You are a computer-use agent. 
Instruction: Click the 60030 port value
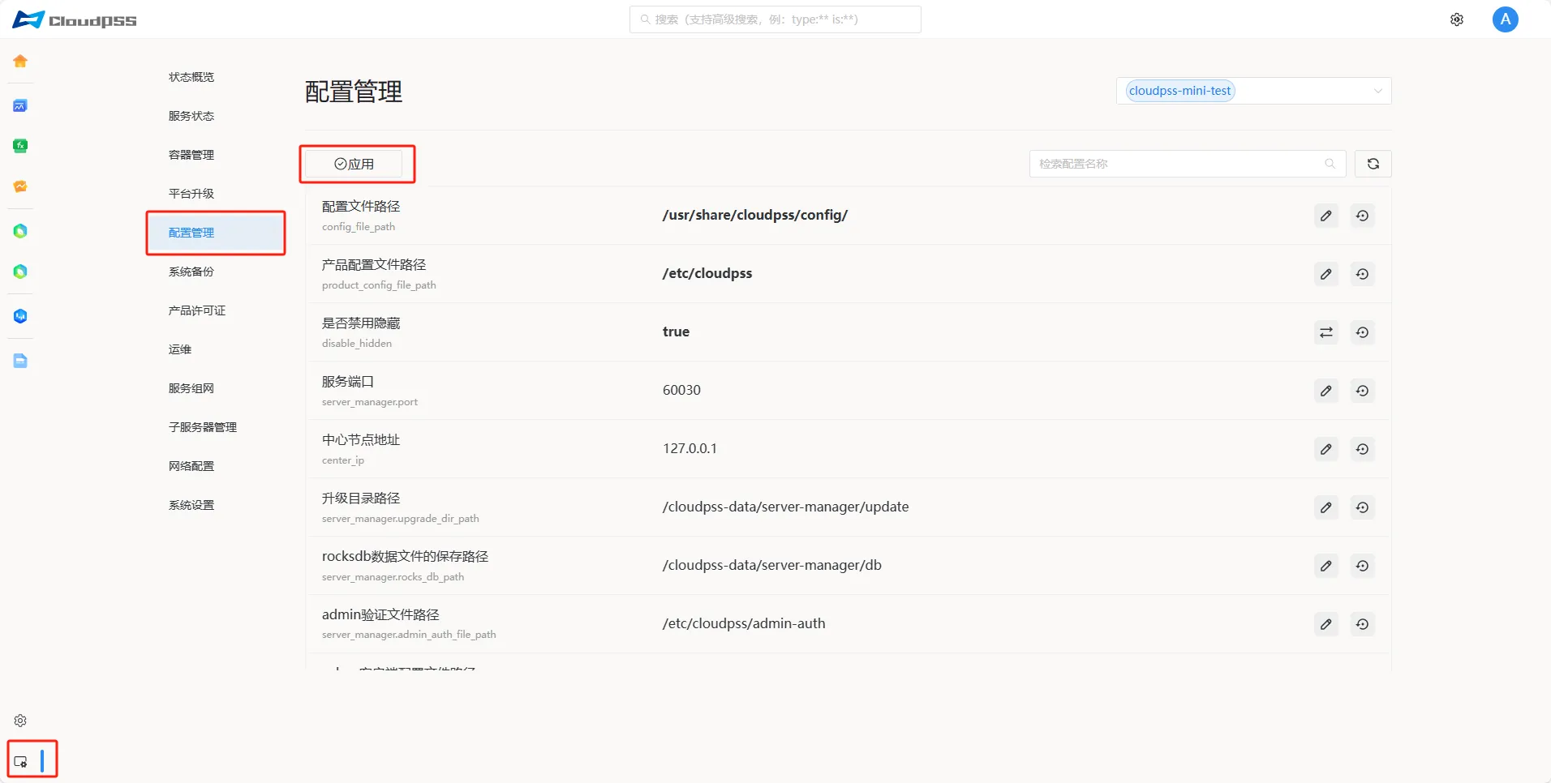681,390
